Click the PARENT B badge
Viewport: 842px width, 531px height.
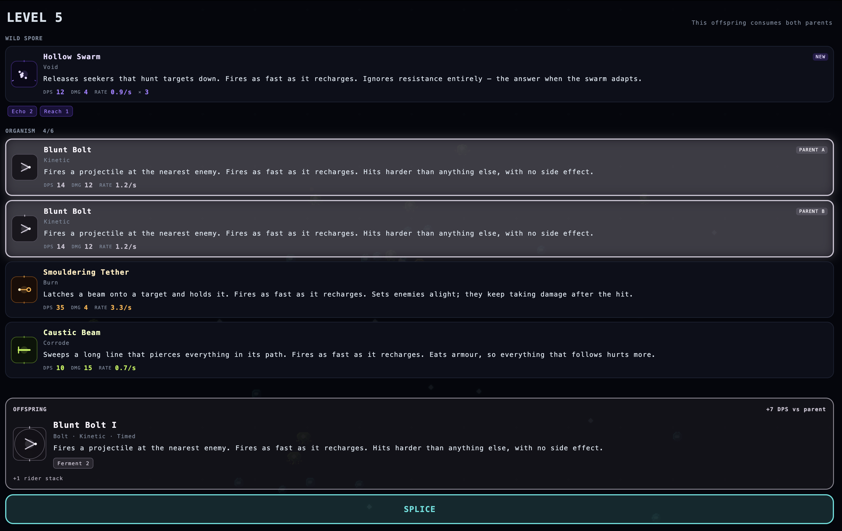812,211
